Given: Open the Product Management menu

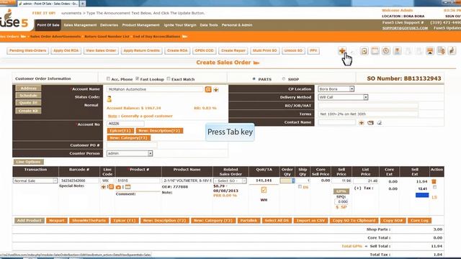Looking at the screenshot, I should (141, 25).
